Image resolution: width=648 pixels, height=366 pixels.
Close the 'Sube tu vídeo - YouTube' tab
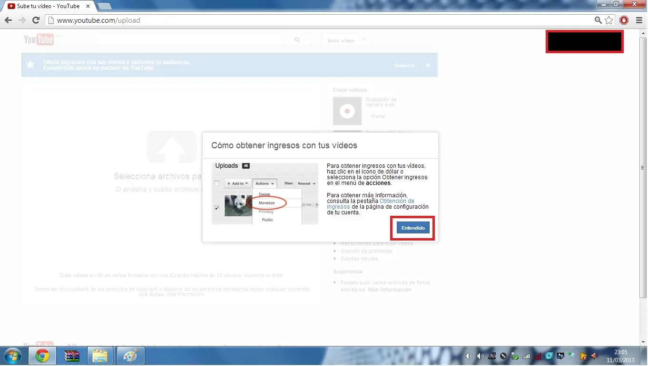87,6
